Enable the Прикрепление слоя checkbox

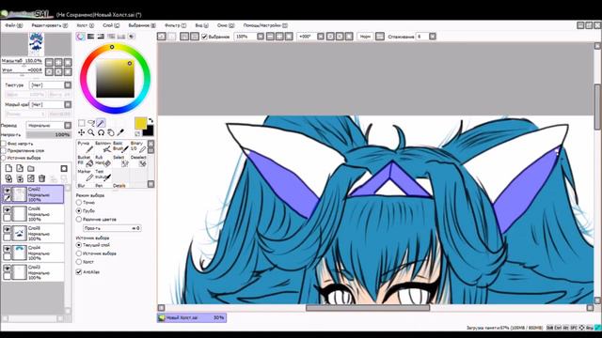point(4,150)
